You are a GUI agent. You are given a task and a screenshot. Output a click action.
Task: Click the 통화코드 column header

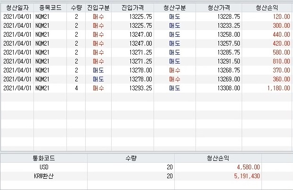[44, 158]
